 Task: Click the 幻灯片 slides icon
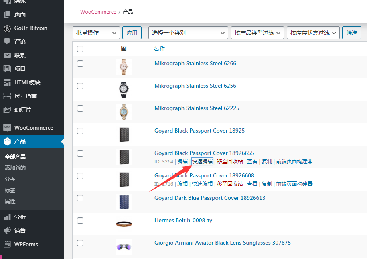click(7, 110)
